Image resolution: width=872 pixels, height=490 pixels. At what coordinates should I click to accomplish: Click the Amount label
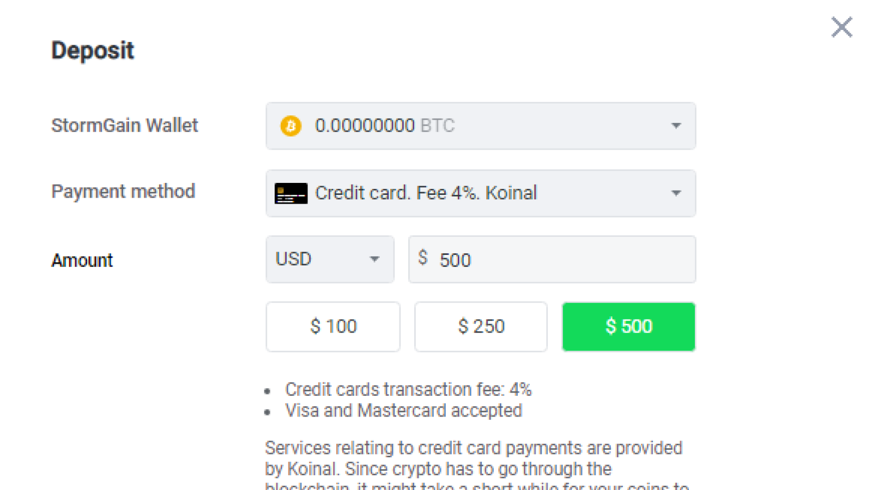tap(82, 260)
